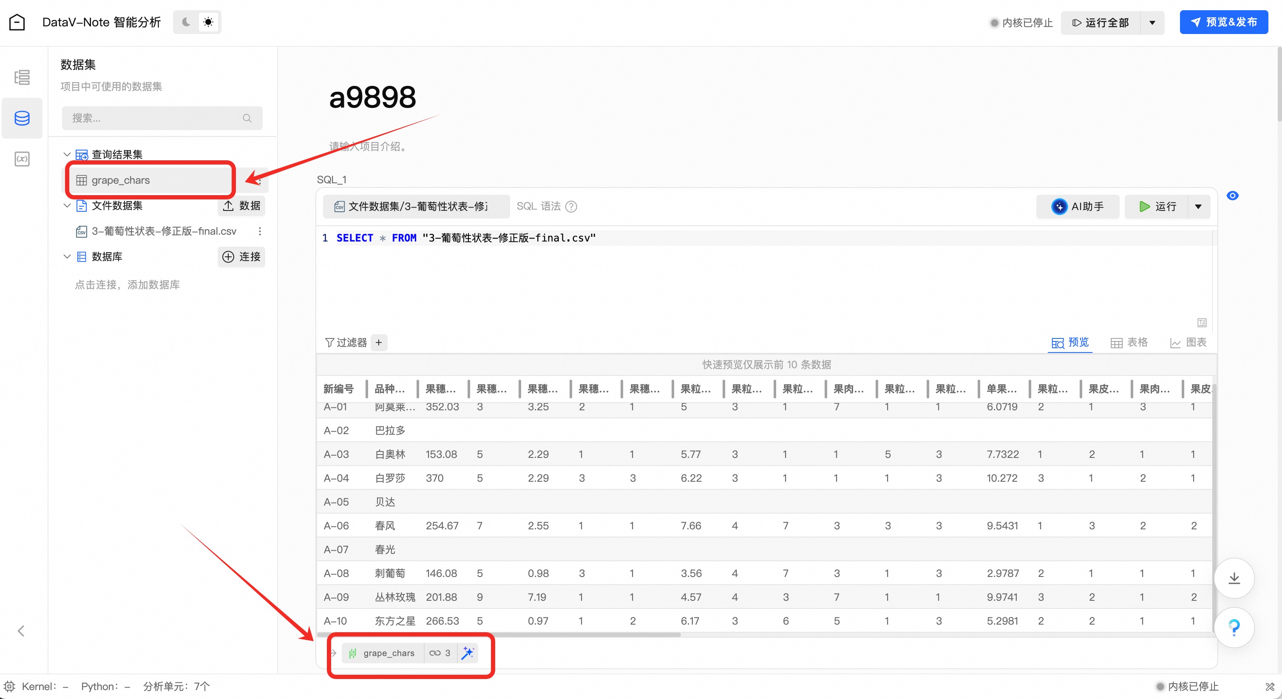The height and width of the screenshot is (699, 1282).
Task: Open the outline panel sidebar icon
Action: point(22,77)
